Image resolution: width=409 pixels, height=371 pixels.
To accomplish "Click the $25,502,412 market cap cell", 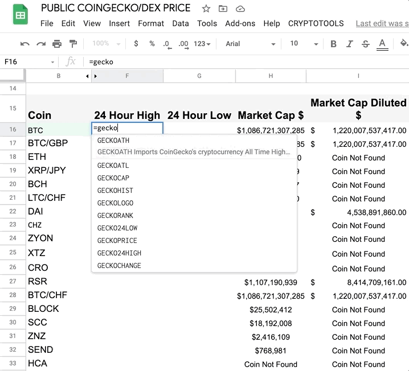I will [x=271, y=310].
